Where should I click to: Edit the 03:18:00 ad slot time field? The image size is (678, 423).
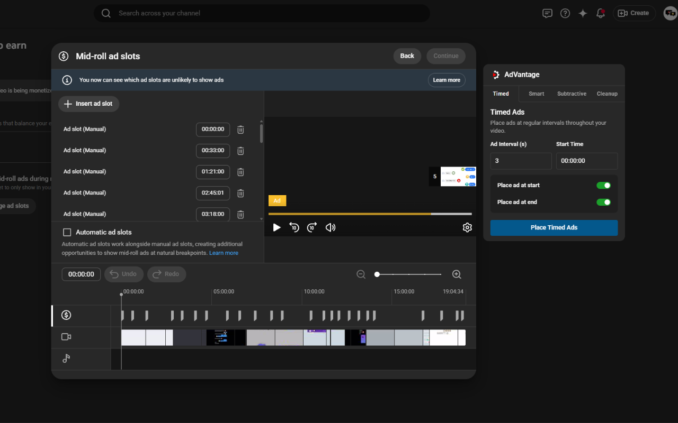[x=213, y=214]
